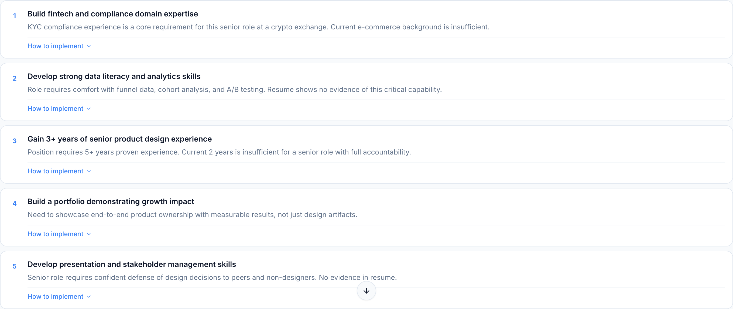Click the 'Build fintech and compliance domain expertise' heading
This screenshot has height=309, width=733.
(x=113, y=14)
